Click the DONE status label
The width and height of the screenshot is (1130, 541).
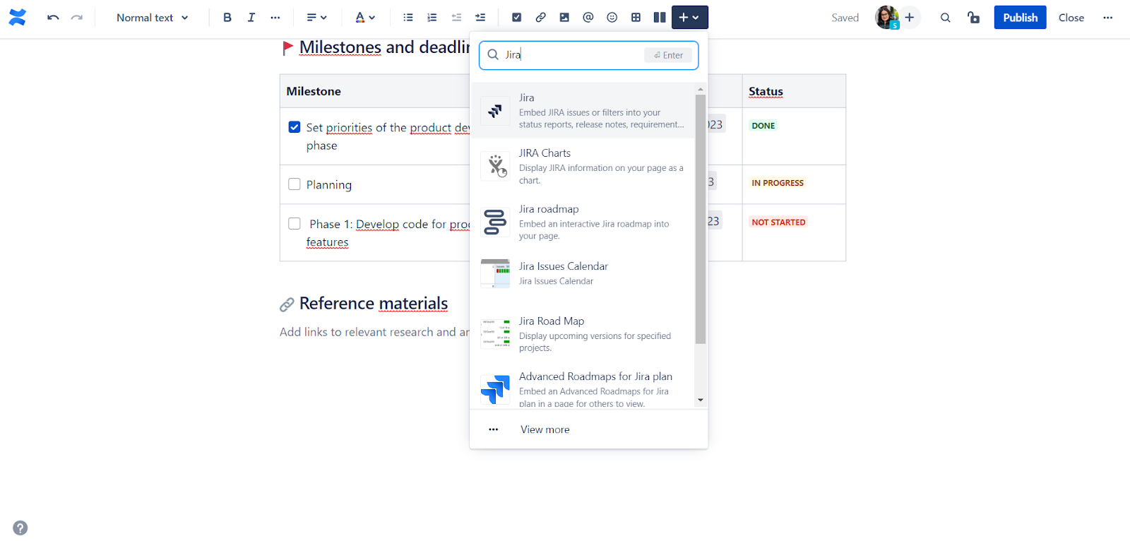(x=763, y=126)
